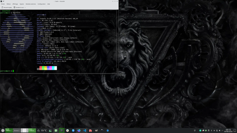Open the system monitor graph icon in panel

(50, 130)
